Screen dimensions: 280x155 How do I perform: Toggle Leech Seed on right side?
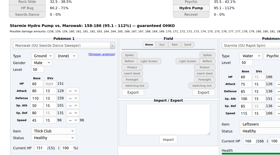pos(205,73)
